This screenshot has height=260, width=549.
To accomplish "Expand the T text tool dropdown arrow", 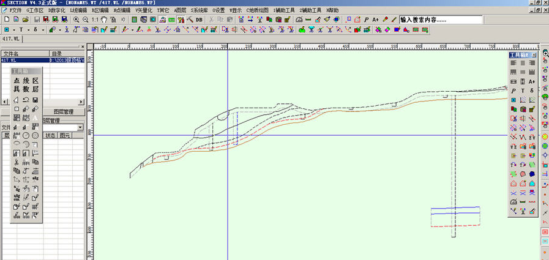I will pos(28,29).
